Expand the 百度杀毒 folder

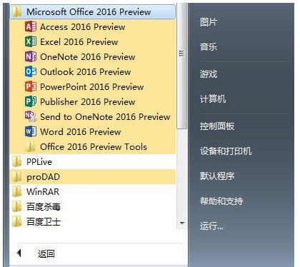pos(93,207)
